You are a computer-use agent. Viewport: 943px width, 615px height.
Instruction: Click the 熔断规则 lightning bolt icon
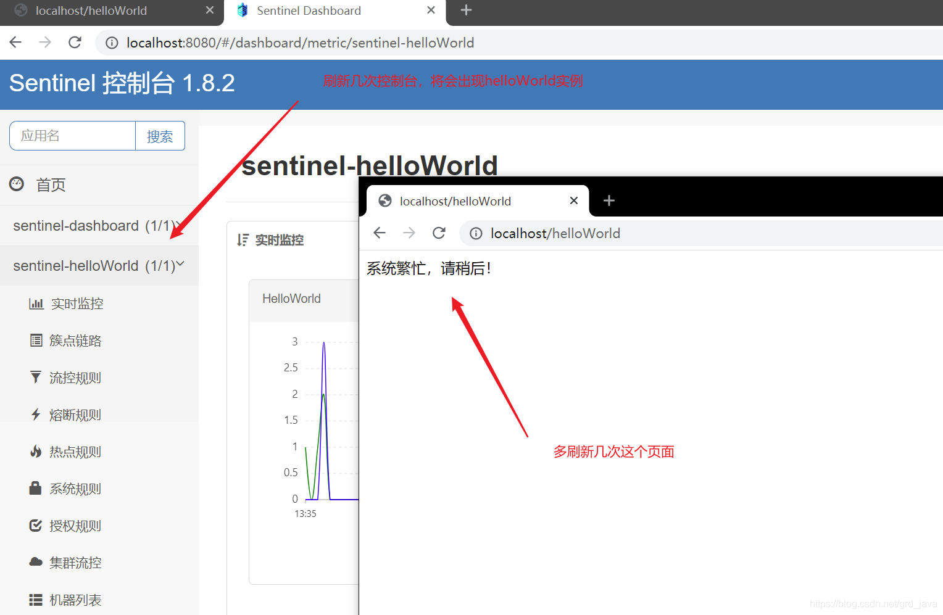point(36,415)
